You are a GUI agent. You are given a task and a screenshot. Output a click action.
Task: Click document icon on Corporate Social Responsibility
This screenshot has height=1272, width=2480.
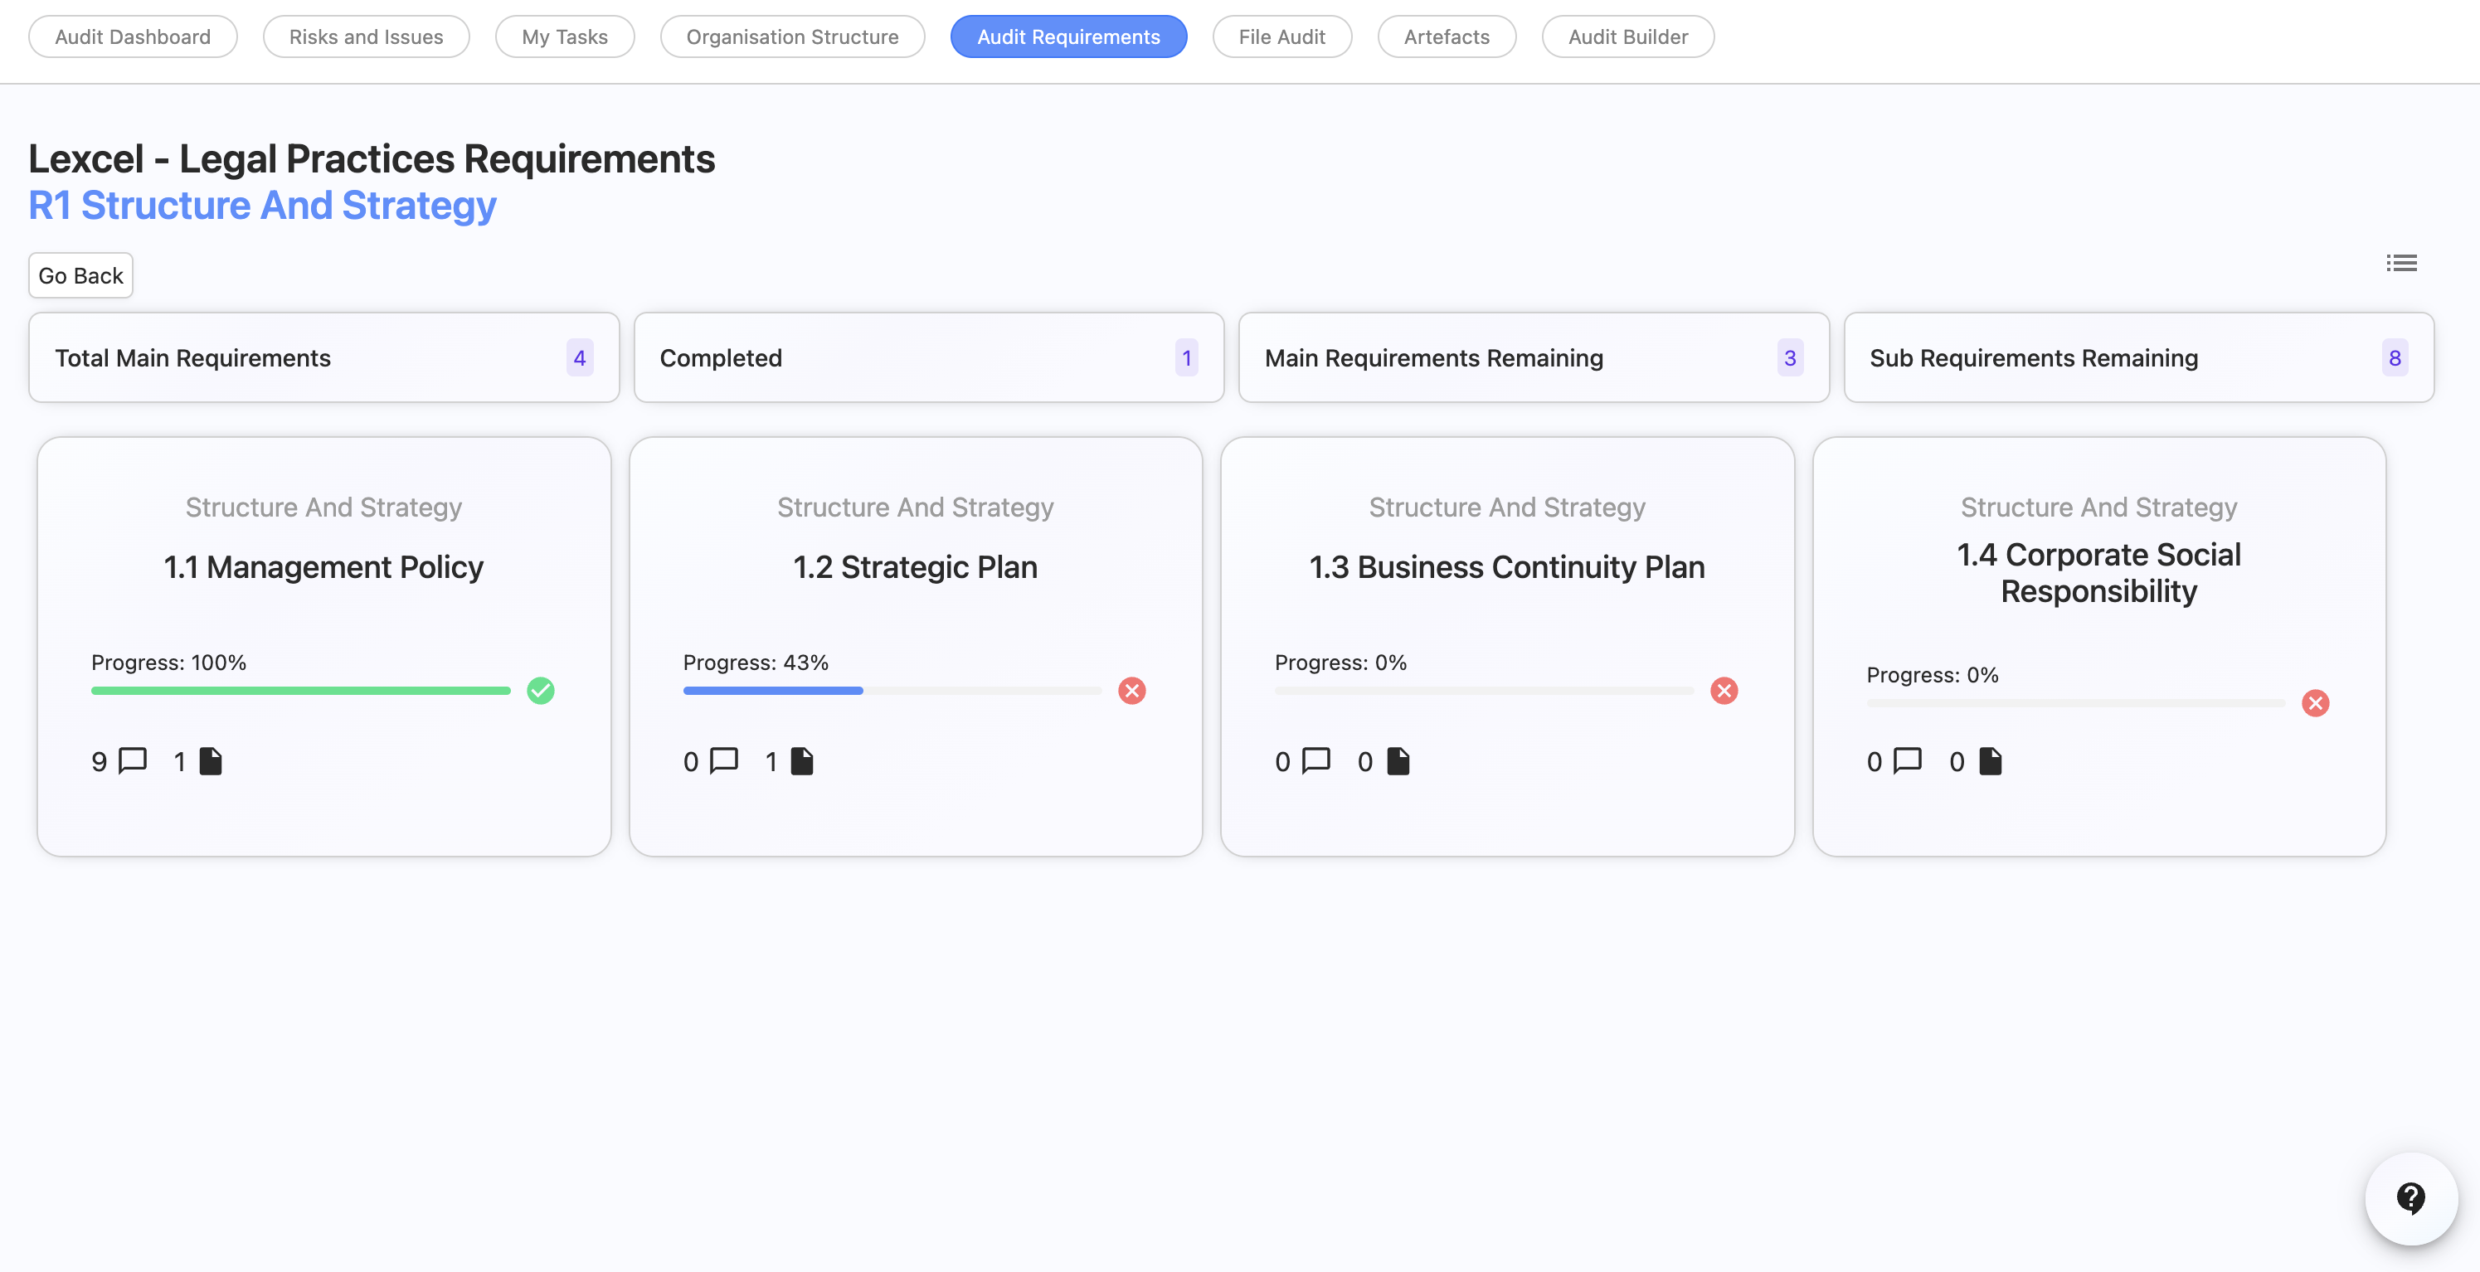(x=1990, y=761)
